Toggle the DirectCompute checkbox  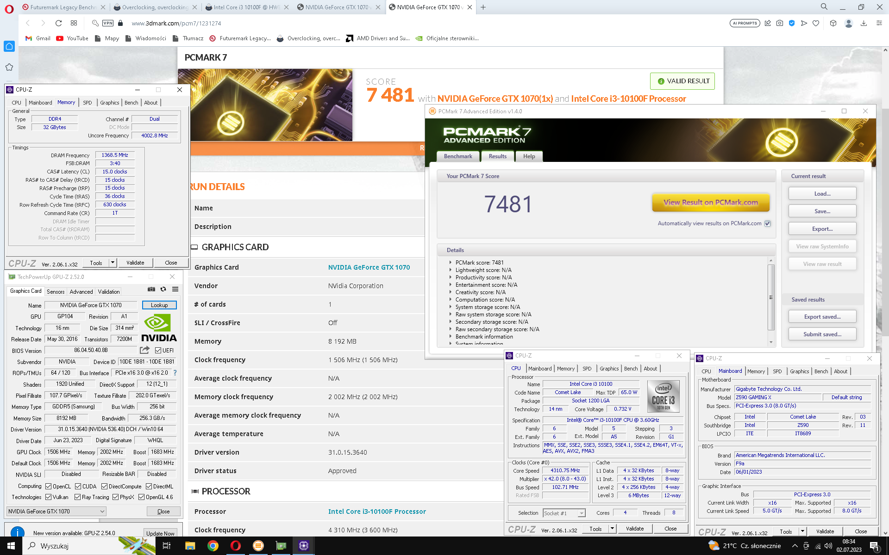point(104,487)
